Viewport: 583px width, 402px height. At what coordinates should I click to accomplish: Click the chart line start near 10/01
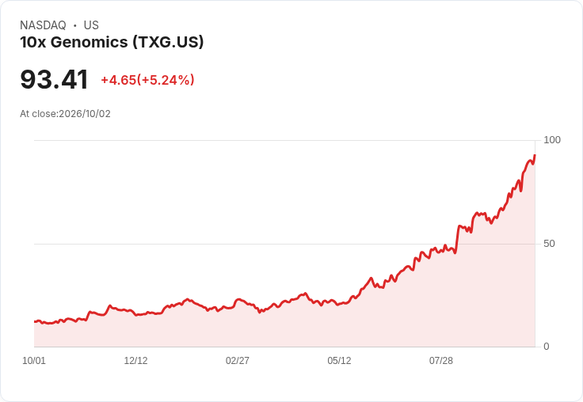[x=35, y=321]
